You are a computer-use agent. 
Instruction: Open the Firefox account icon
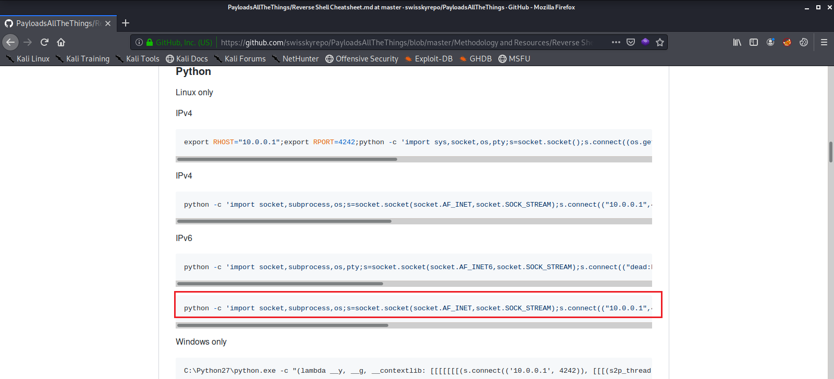tap(770, 42)
